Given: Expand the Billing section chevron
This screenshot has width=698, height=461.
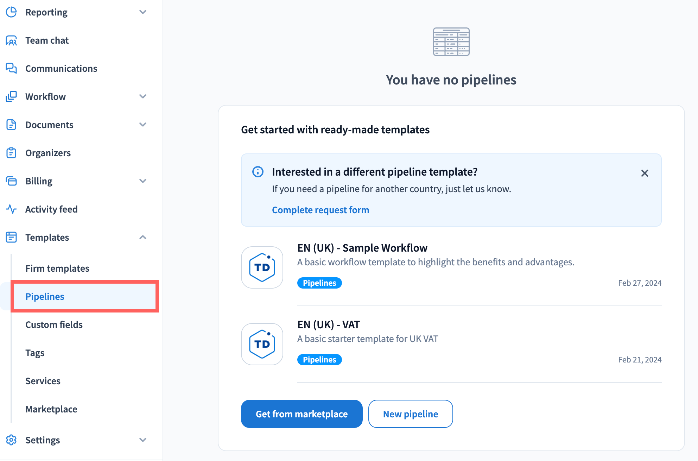Looking at the screenshot, I should tap(142, 181).
